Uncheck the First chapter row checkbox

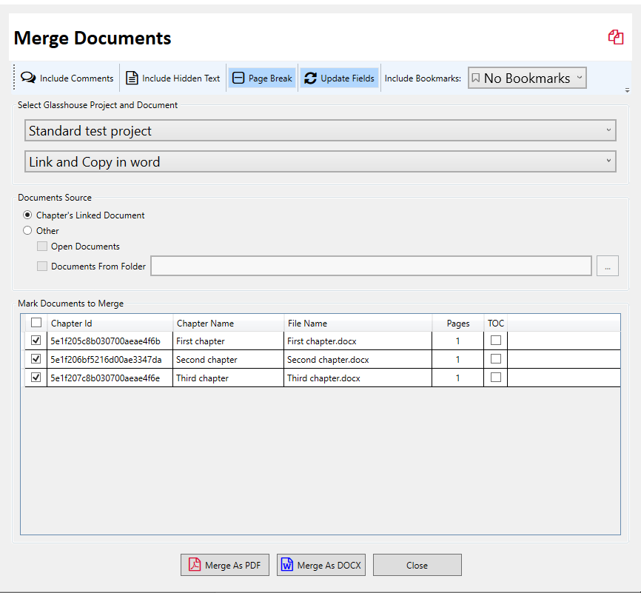pyautogui.click(x=36, y=341)
